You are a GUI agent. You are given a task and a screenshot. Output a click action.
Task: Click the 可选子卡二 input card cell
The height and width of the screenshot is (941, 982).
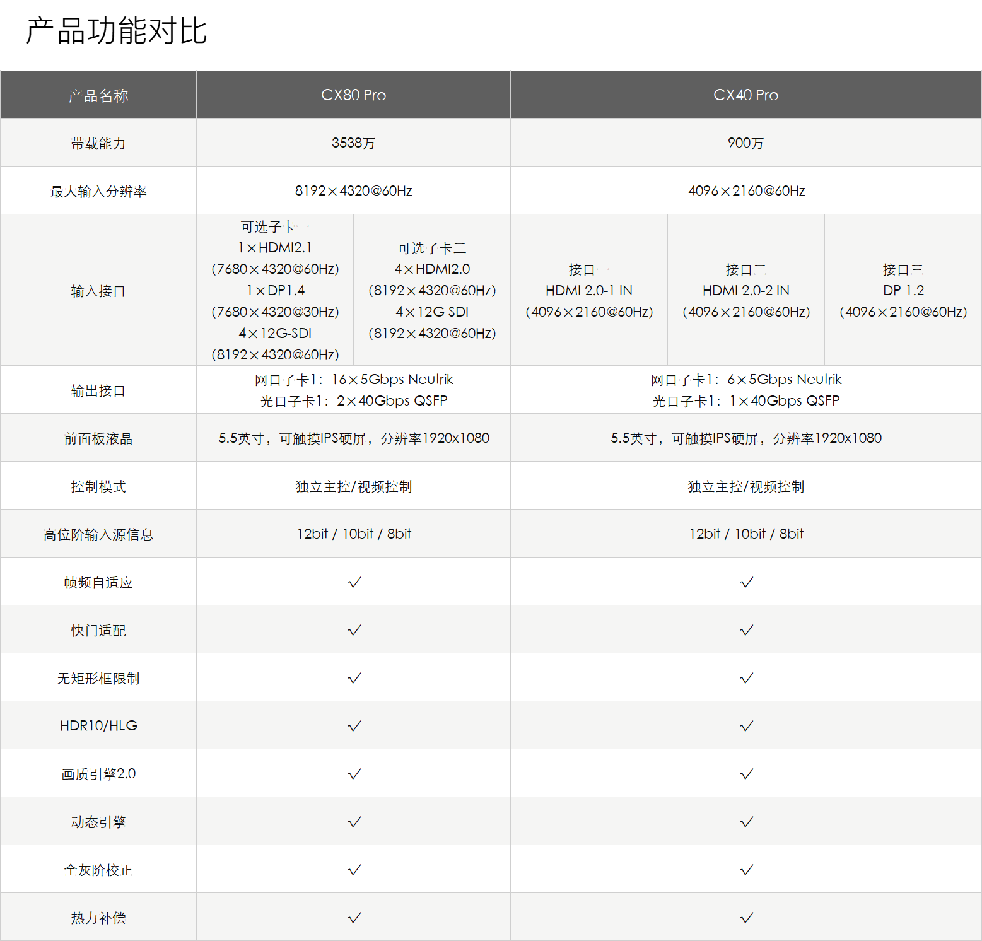pyautogui.click(x=432, y=290)
